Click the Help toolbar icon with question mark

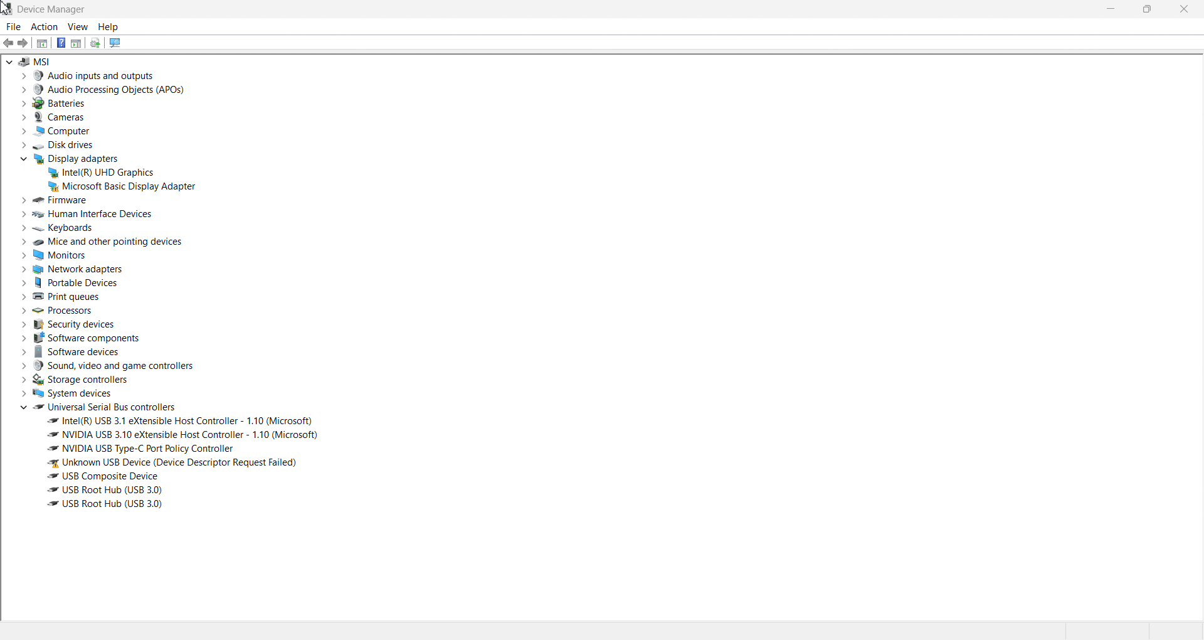pos(61,43)
